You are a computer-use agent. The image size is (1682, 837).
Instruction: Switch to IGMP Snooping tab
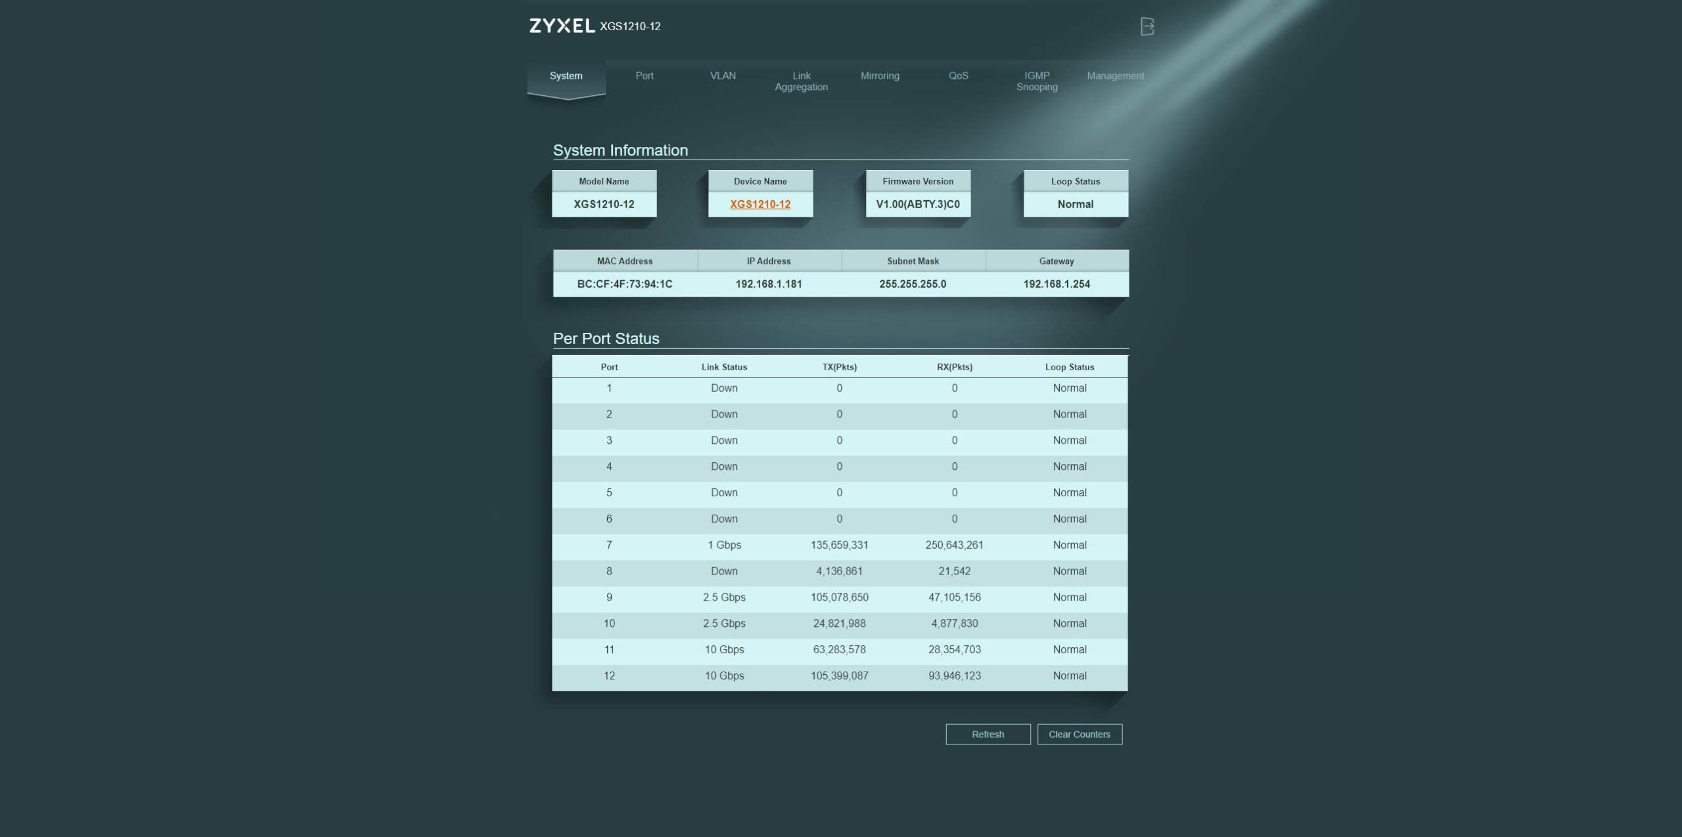1037,81
